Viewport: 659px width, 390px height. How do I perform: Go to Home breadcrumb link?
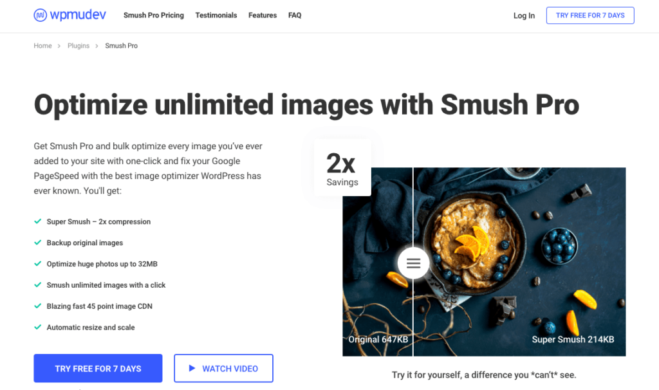pyautogui.click(x=43, y=46)
